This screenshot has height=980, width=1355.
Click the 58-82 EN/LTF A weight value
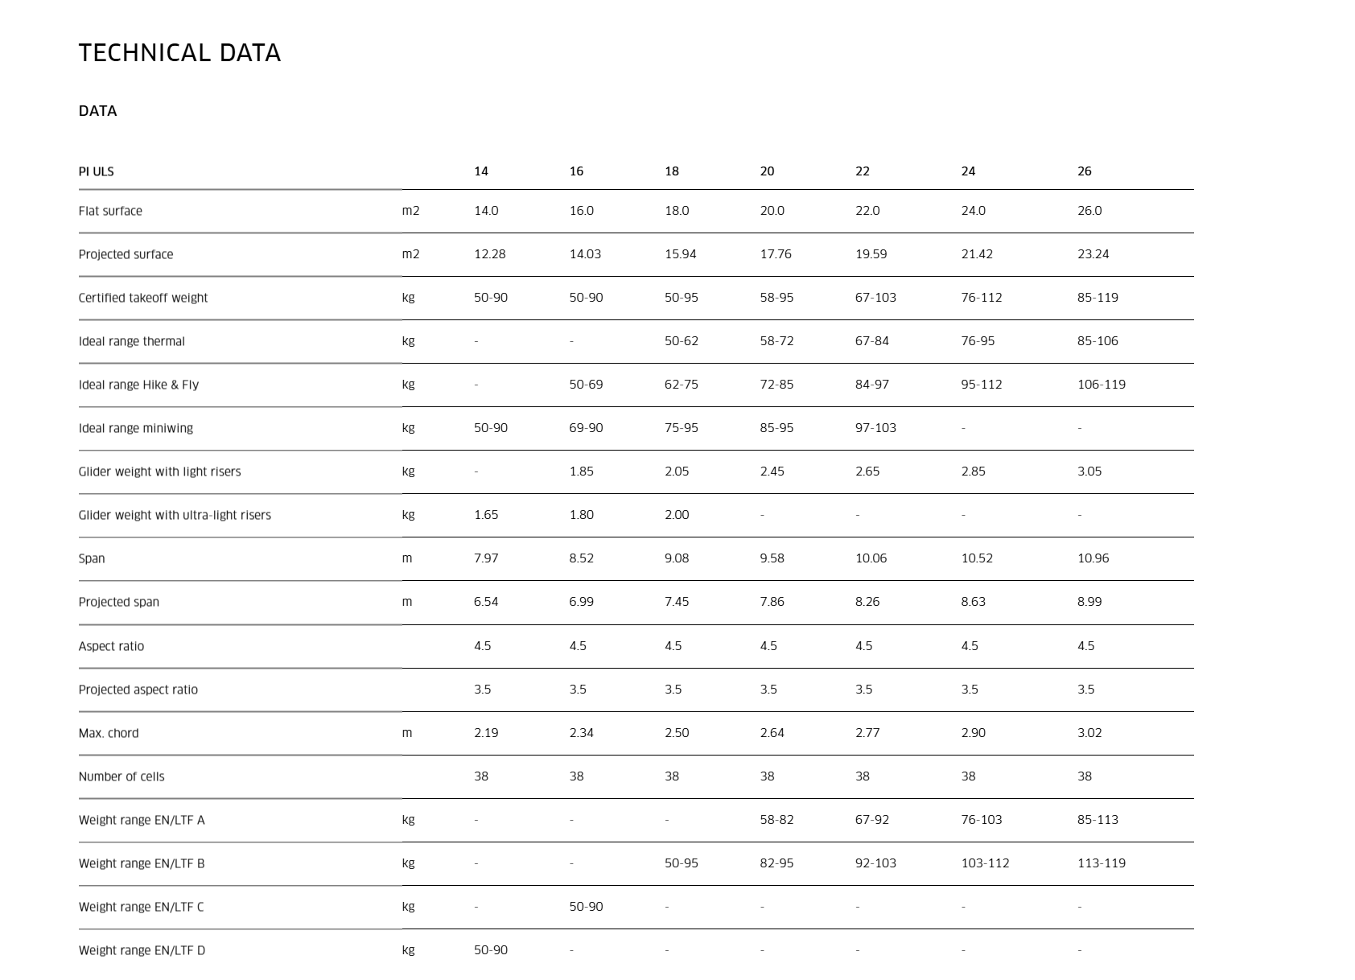pyautogui.click(x=776, y=820)
